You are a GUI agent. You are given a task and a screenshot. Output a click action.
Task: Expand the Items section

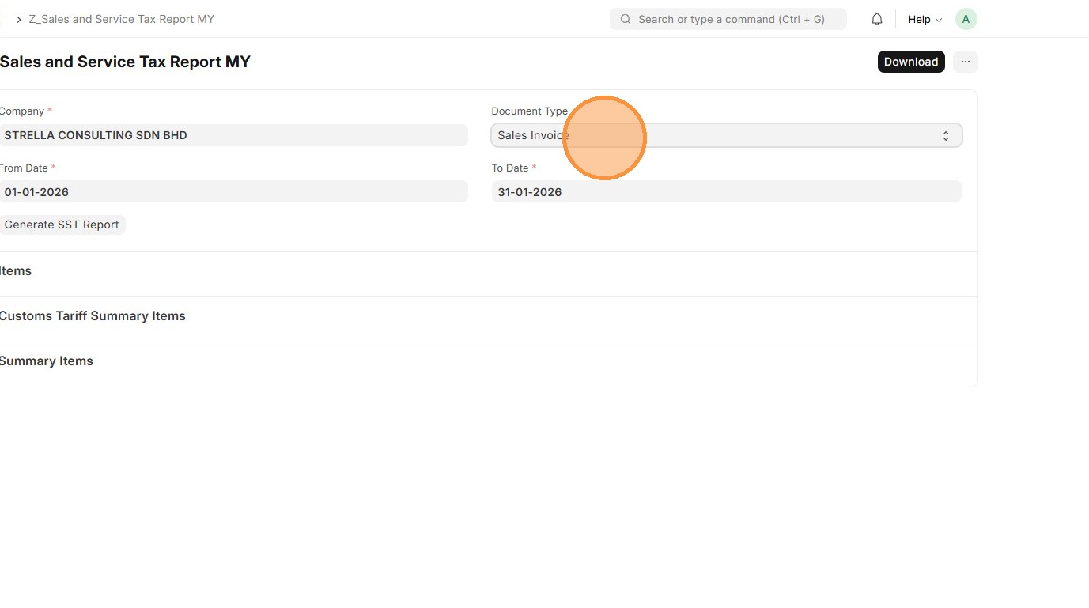coord(16,271)
